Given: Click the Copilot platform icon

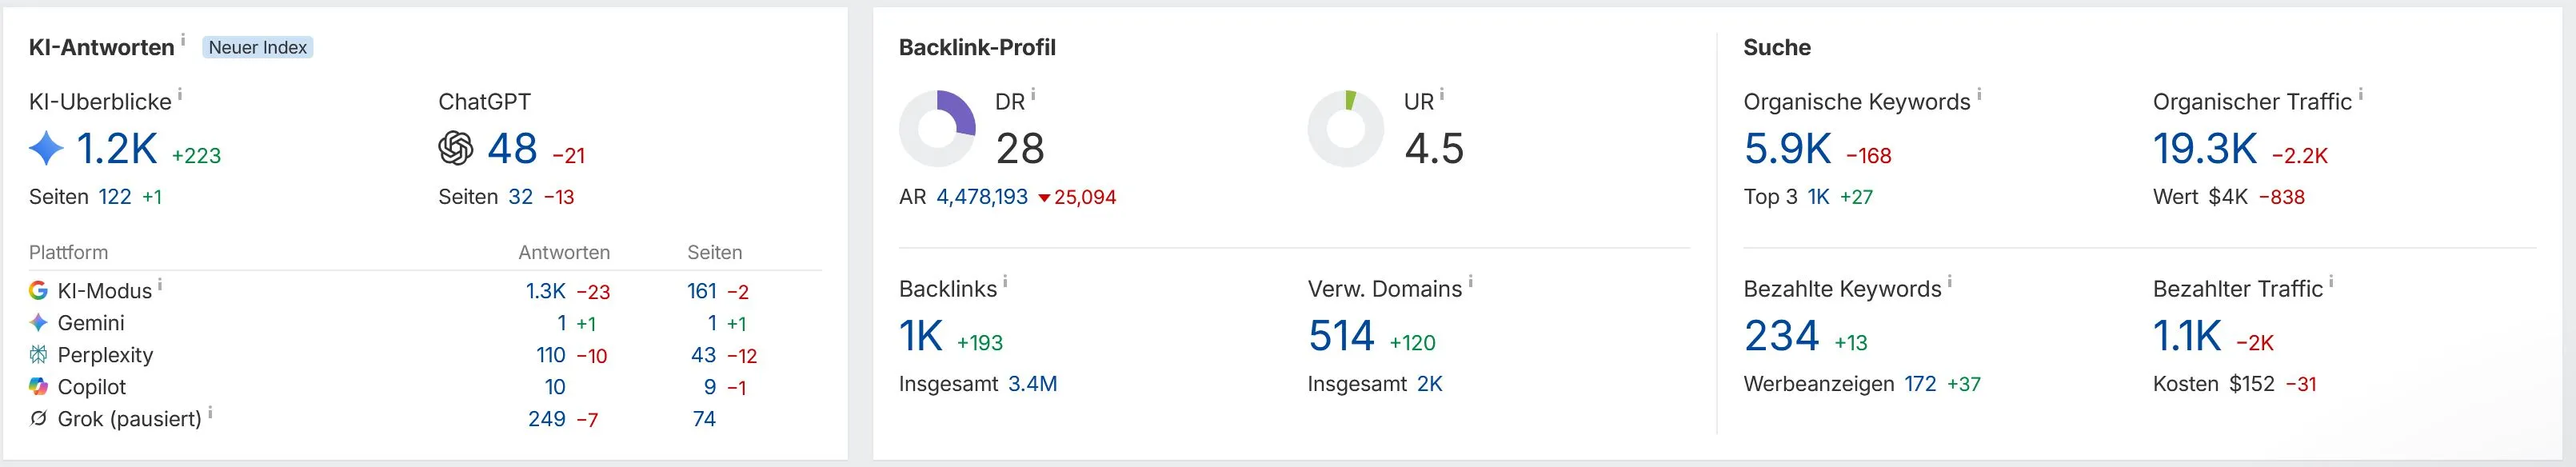Looking at the screenshot, I should pyautogui.click(x=38, y=387).
